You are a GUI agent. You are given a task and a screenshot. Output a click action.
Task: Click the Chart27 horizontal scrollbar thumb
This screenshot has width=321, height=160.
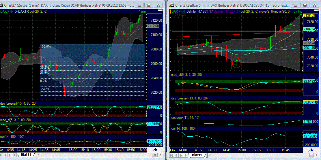[x=155, y=155]
